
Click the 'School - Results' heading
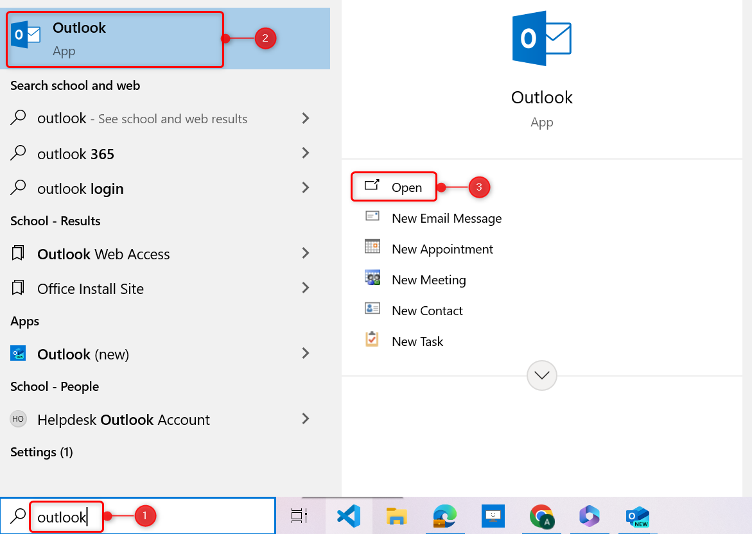(x=56, y=221)
